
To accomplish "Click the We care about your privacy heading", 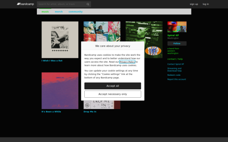I will click(x=113, y=46).
